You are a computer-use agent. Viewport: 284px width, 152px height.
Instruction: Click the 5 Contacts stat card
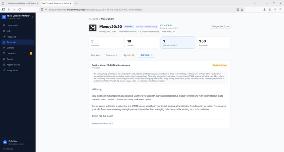[x=106, y=42]
